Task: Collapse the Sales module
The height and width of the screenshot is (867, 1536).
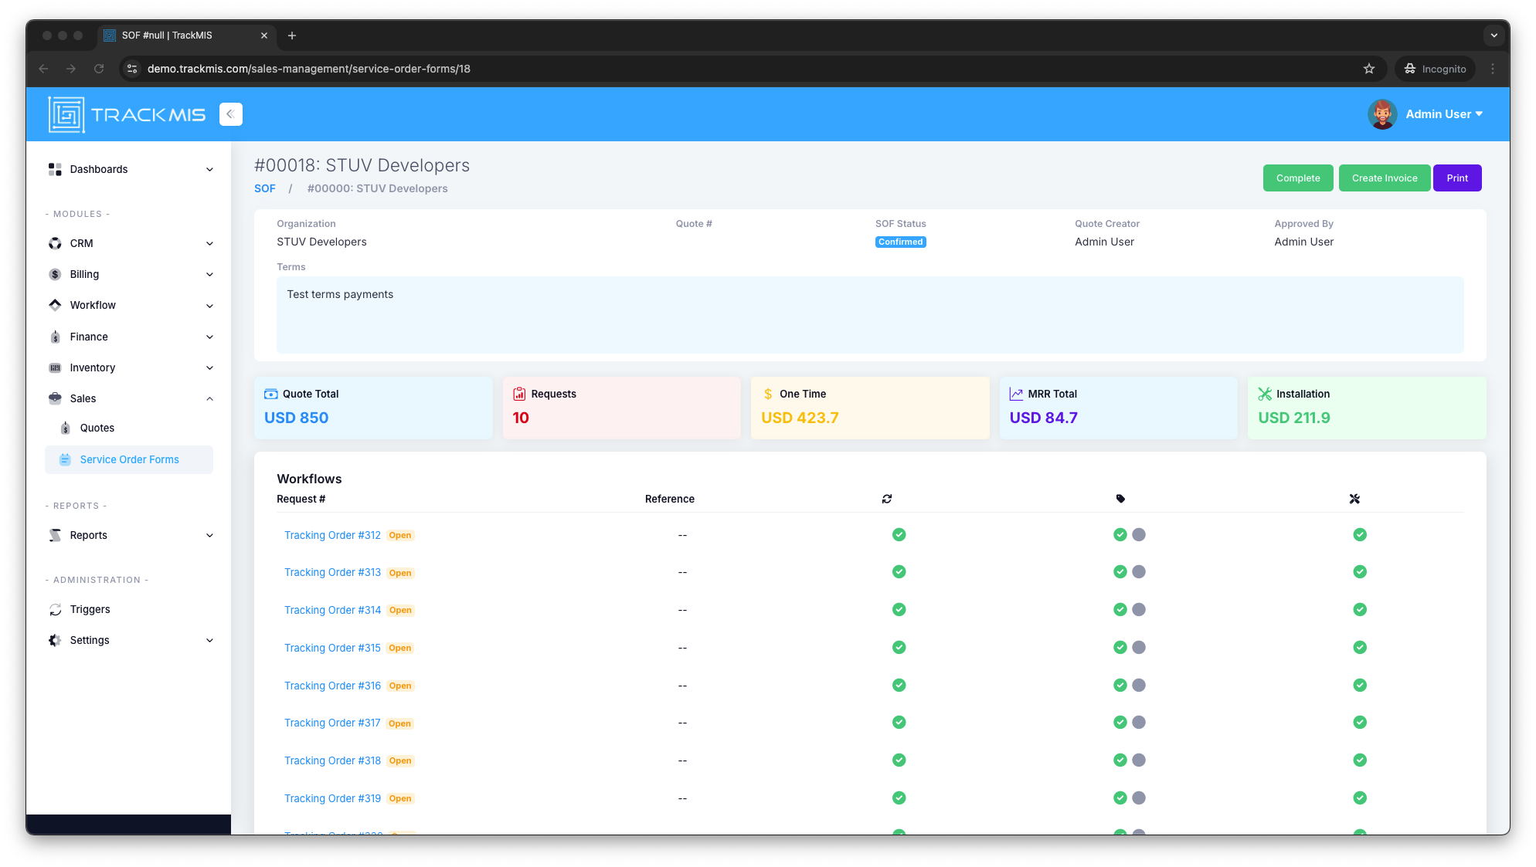Action: 130,398
